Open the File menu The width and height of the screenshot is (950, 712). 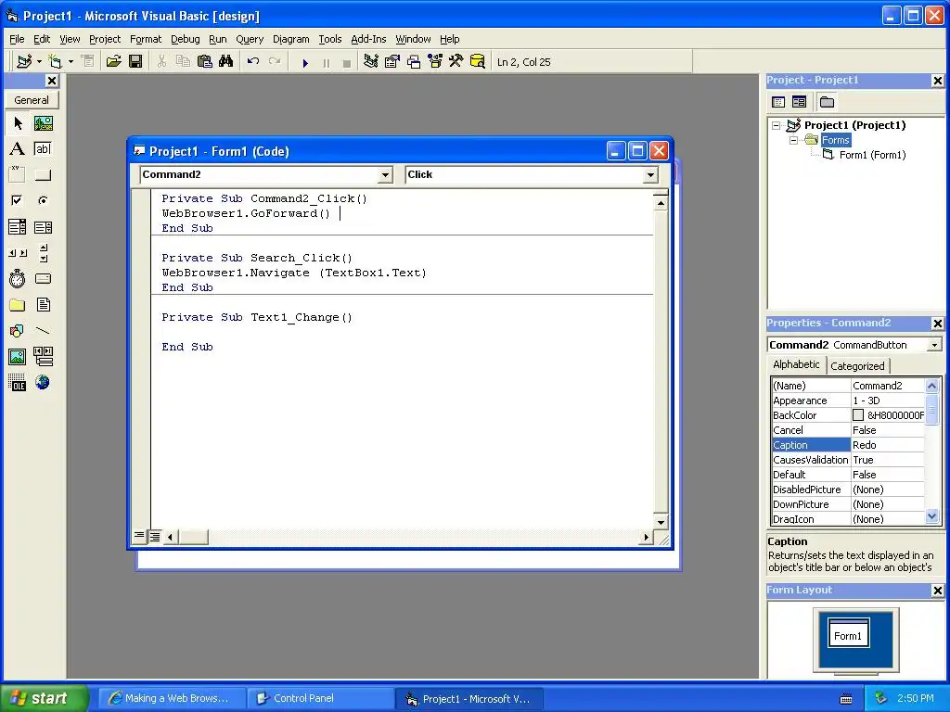coord(17,39)
